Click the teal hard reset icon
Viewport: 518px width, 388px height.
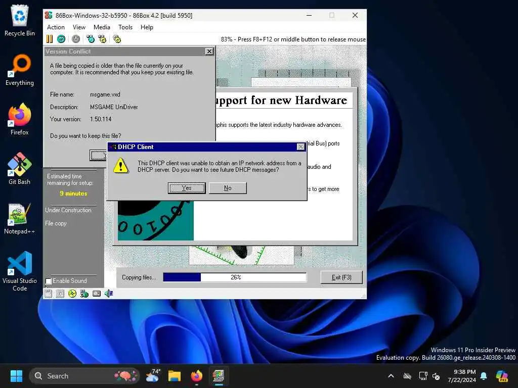click(61, 39)
